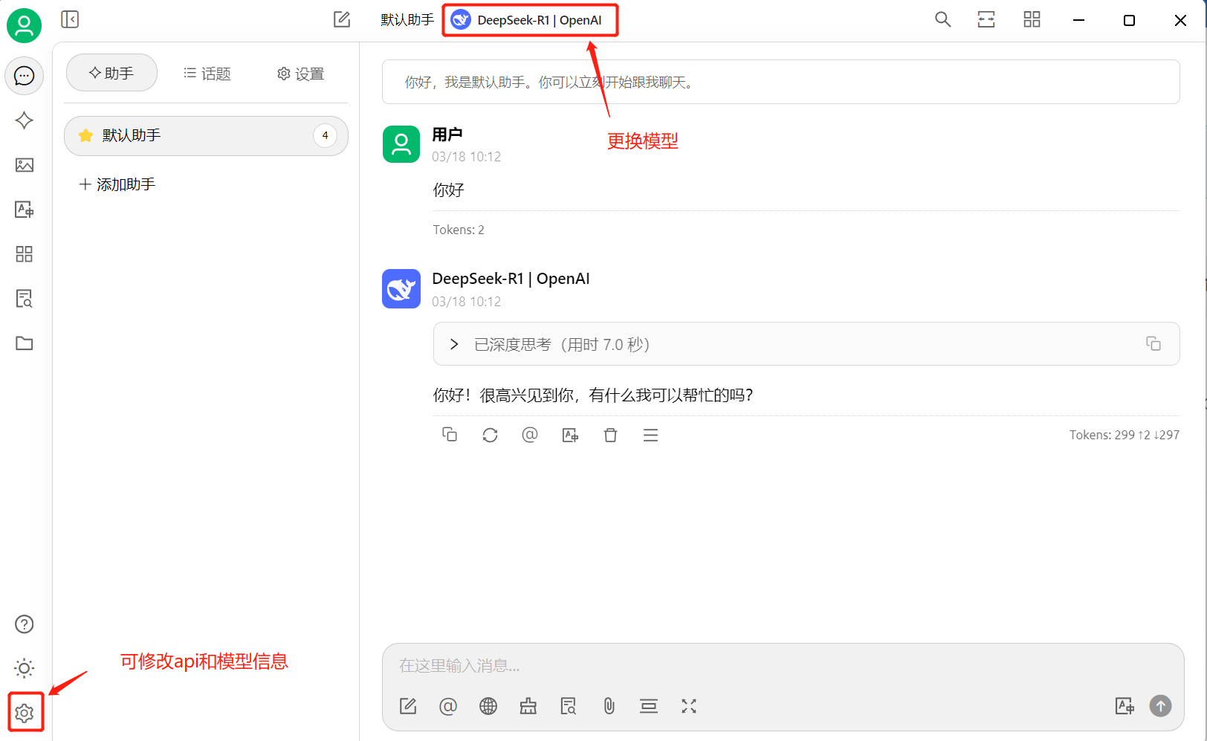Select knowledge base in input toolbar

click(x=569, y=706)
